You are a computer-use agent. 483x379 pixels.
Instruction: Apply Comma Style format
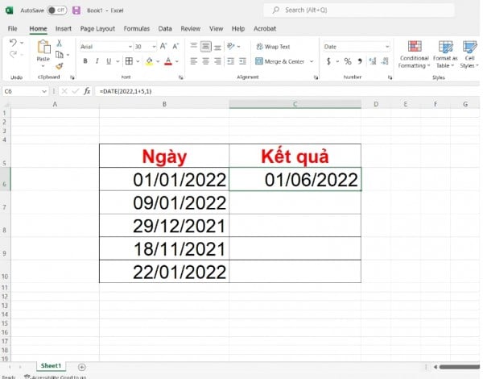[x=360, y=61]
